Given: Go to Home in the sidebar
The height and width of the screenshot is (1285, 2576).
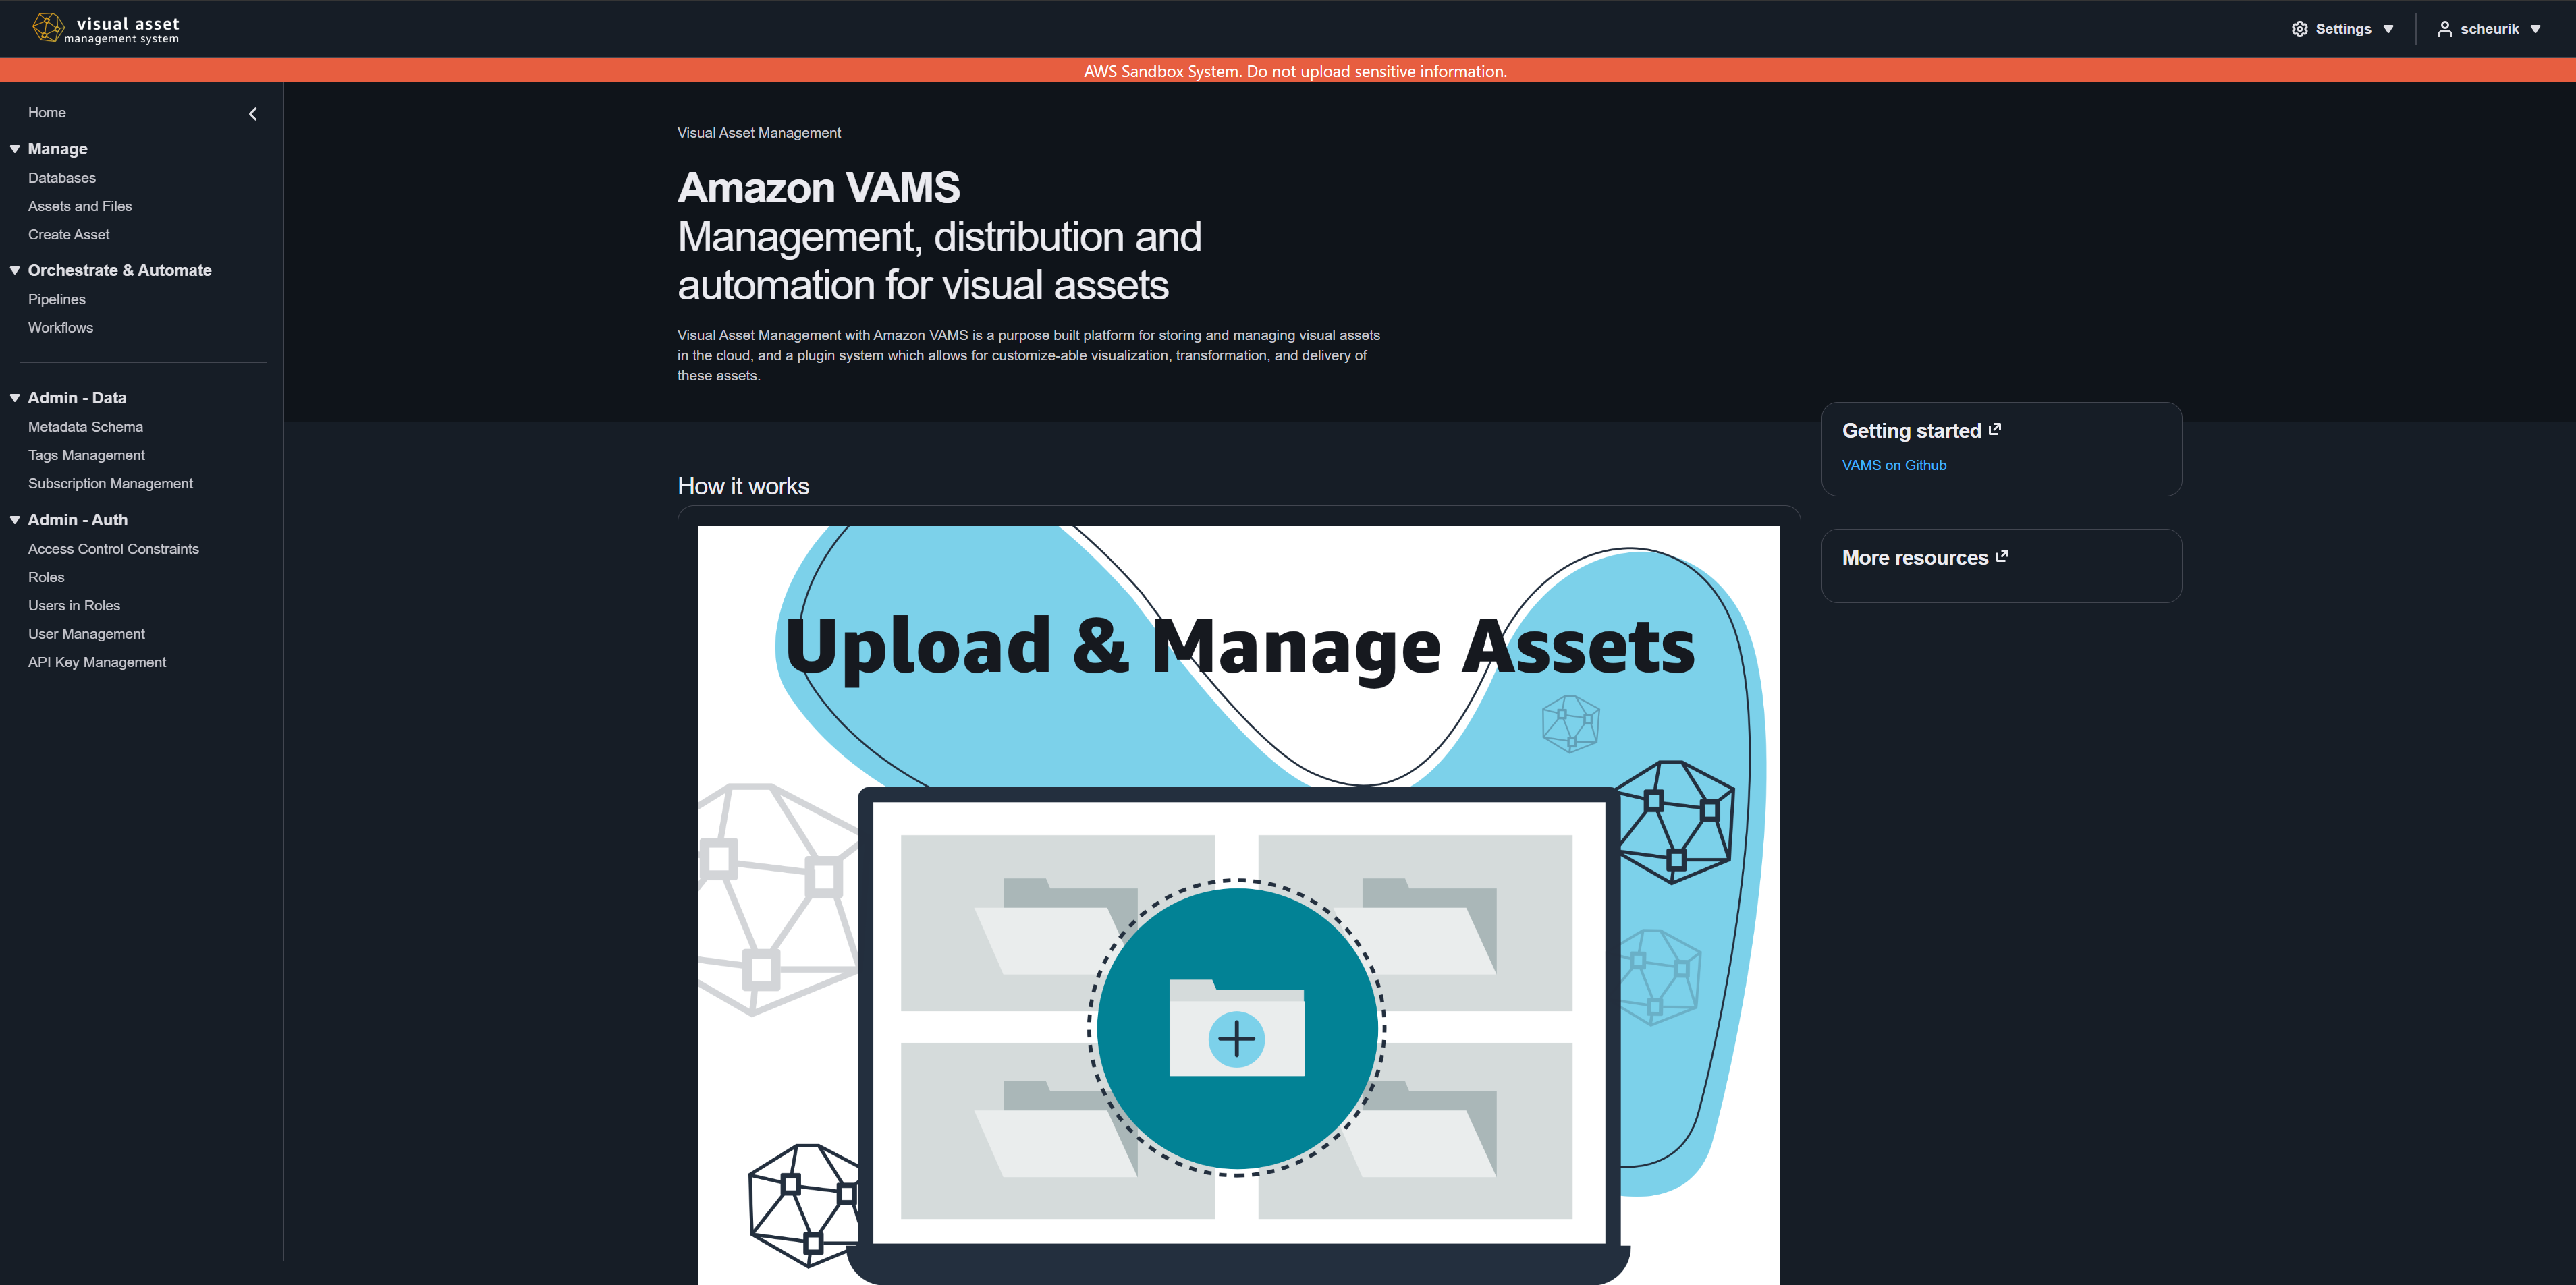Looking at the screenshot, I should [x=47, y=113].
